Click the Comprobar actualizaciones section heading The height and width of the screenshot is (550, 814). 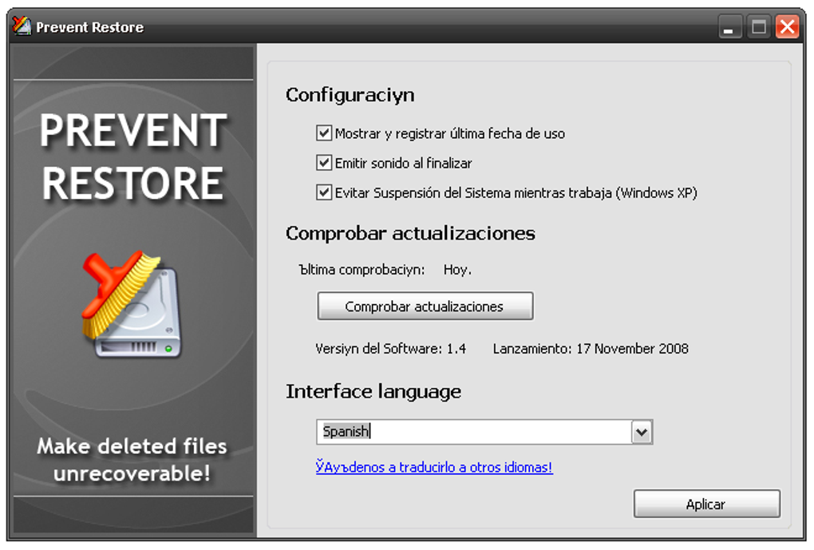pos(410,233)
